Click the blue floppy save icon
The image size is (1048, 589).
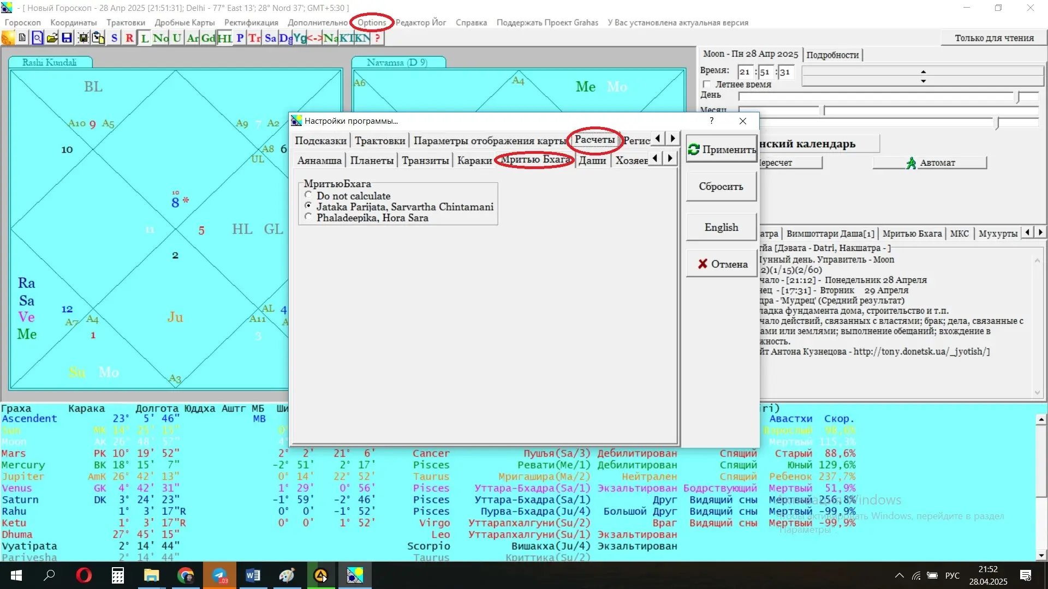(67, 38)
